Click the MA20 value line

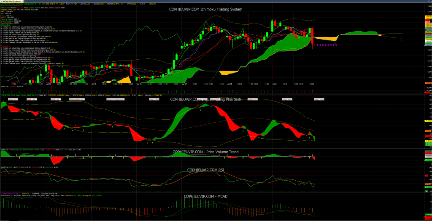pos(7,11)
